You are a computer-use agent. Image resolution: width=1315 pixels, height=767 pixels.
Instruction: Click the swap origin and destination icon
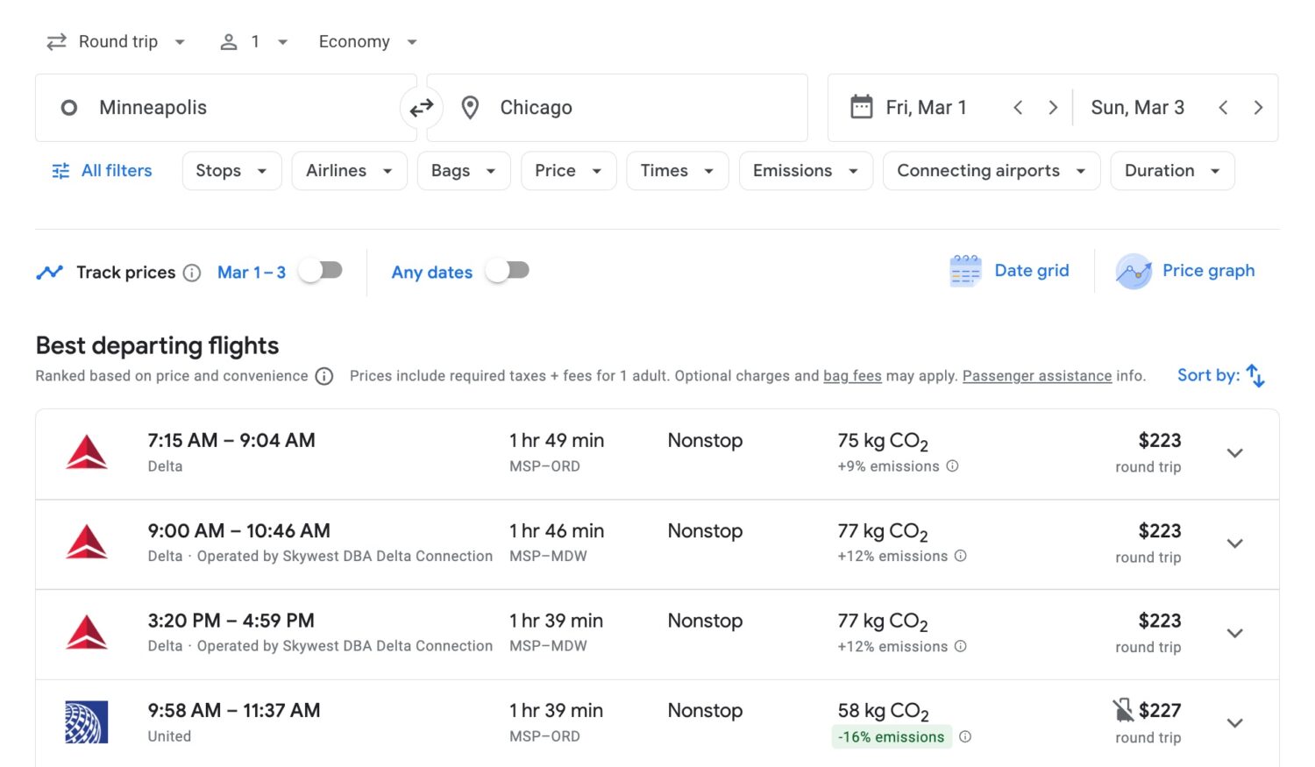(x=422, y=107)
